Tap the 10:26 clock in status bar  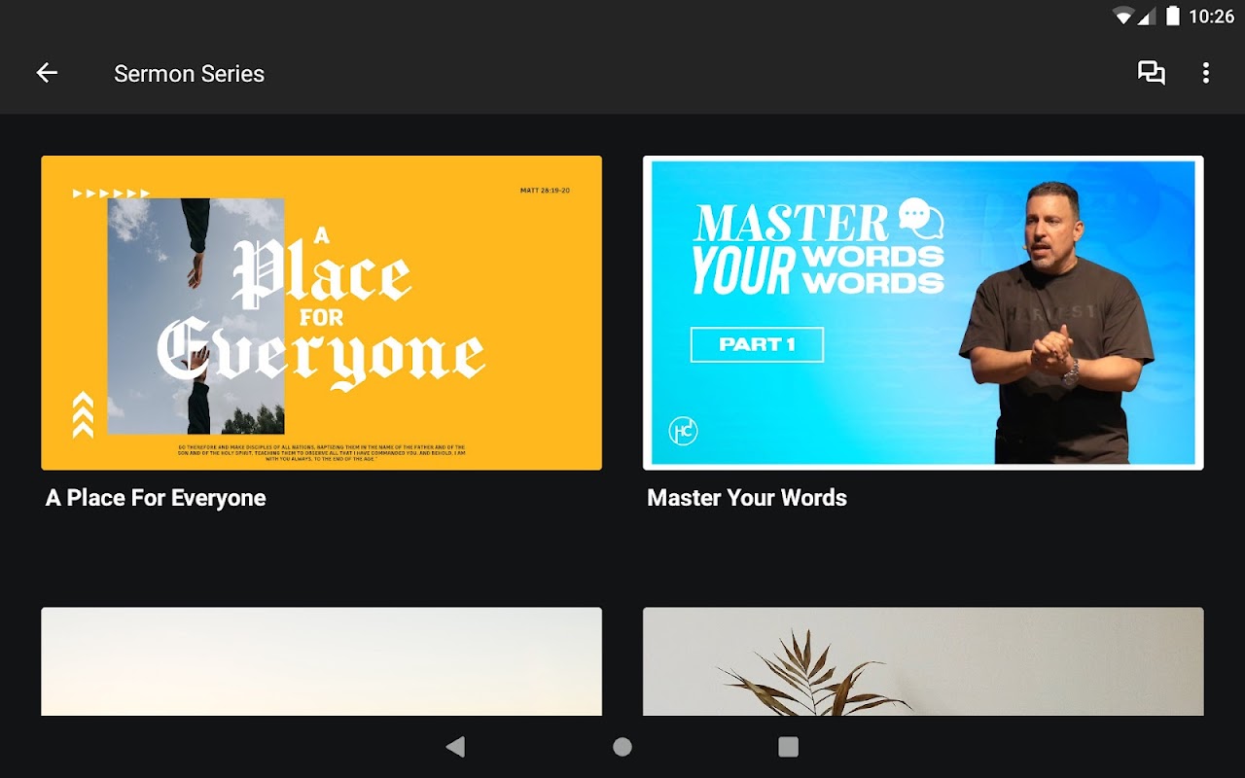point(1211,17)
